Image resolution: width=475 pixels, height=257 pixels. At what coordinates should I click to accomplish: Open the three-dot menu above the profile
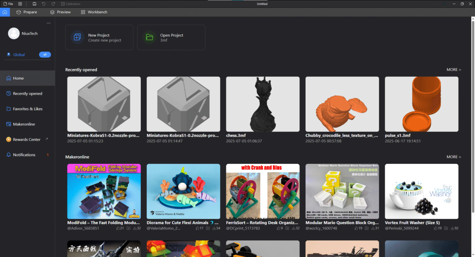48,23
